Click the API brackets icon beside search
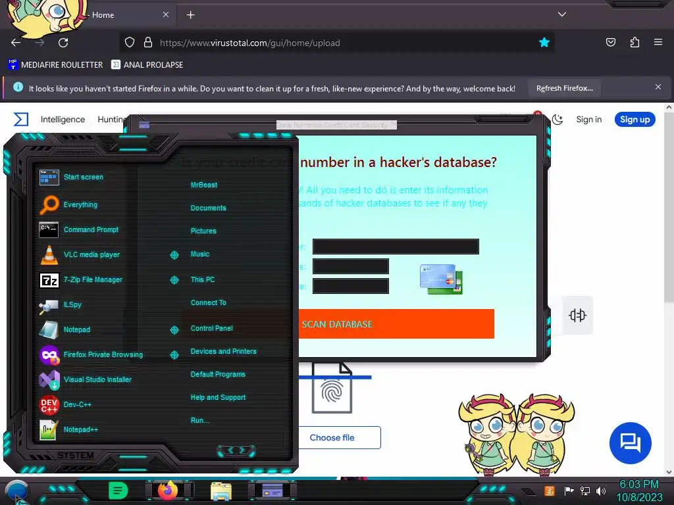 pos(577,315)
